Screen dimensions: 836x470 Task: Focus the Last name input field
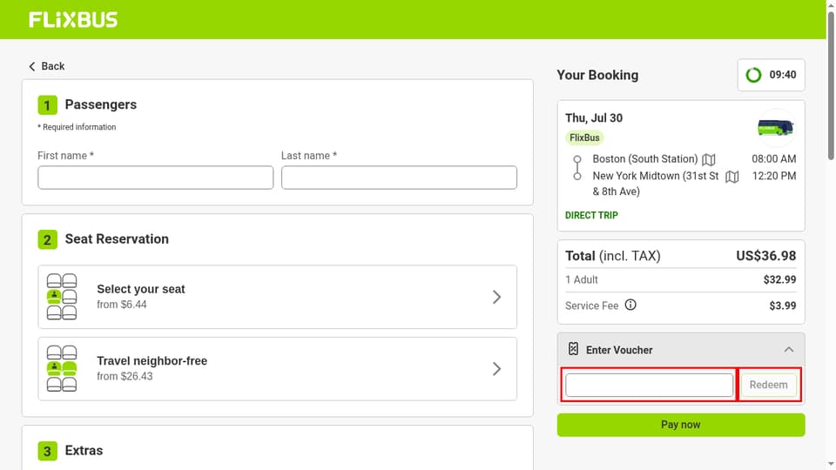(399, 178)
